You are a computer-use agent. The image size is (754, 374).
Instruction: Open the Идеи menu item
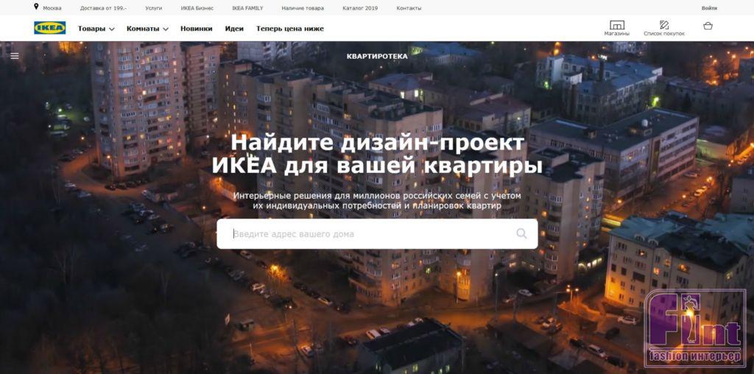(234, 29)
